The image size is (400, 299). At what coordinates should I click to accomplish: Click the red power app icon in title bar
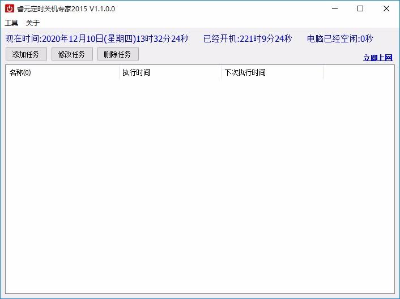(9, 8)
